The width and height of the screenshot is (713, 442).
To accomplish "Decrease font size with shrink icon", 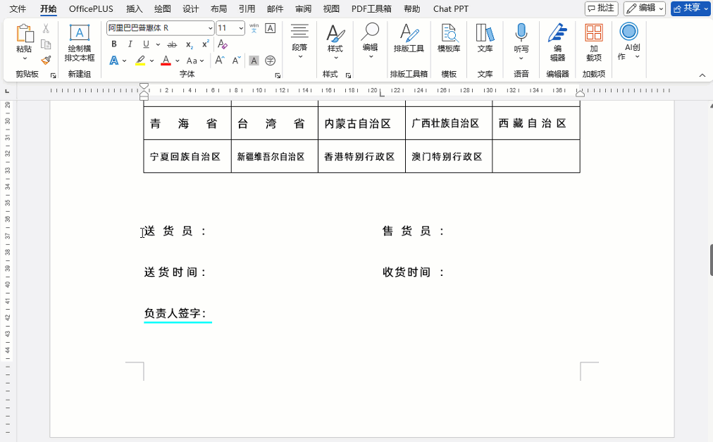I will coord(236,61).
